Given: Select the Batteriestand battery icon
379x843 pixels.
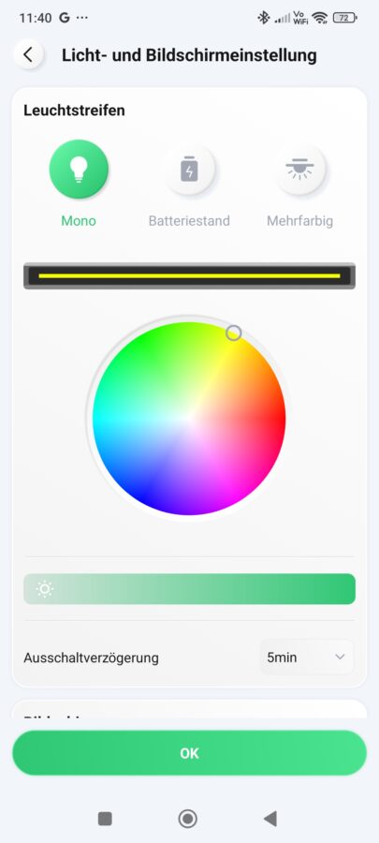Looking at the screenshot, I should coord(189,170).
